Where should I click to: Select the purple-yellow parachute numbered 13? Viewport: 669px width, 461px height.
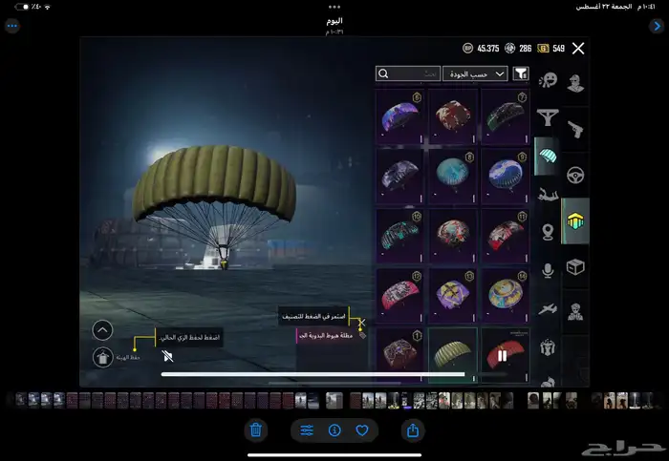[453, 295]
